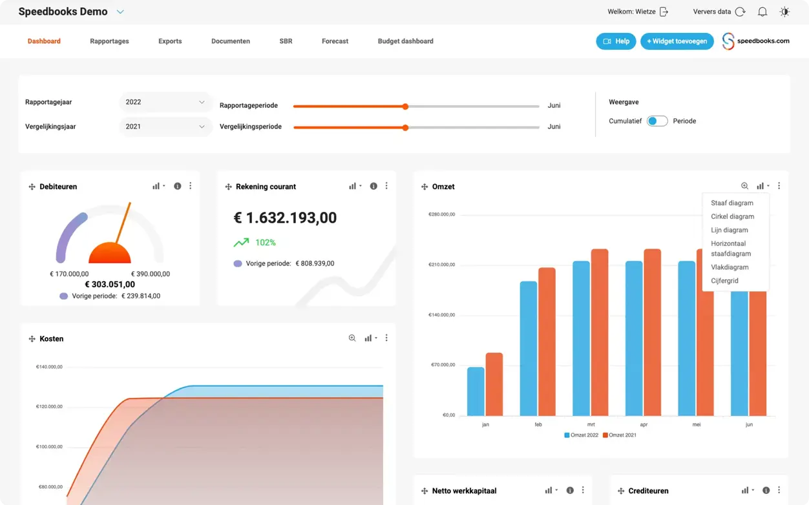Open the info icon on Debiteuren widget
The width and height of the screenshot is (809, 505).
point(178,186)
